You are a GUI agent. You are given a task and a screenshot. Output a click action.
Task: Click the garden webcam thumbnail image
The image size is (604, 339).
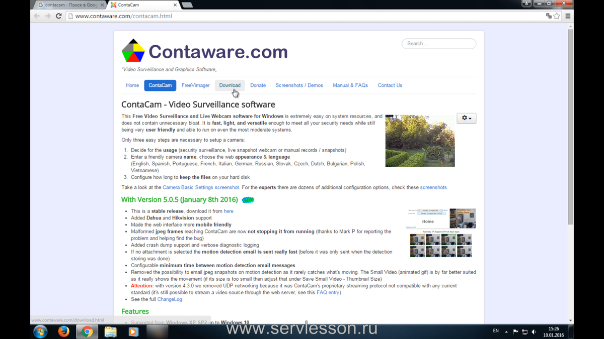point(420,141)
